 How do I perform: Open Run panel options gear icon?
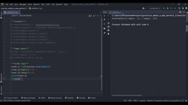(180, 12)
